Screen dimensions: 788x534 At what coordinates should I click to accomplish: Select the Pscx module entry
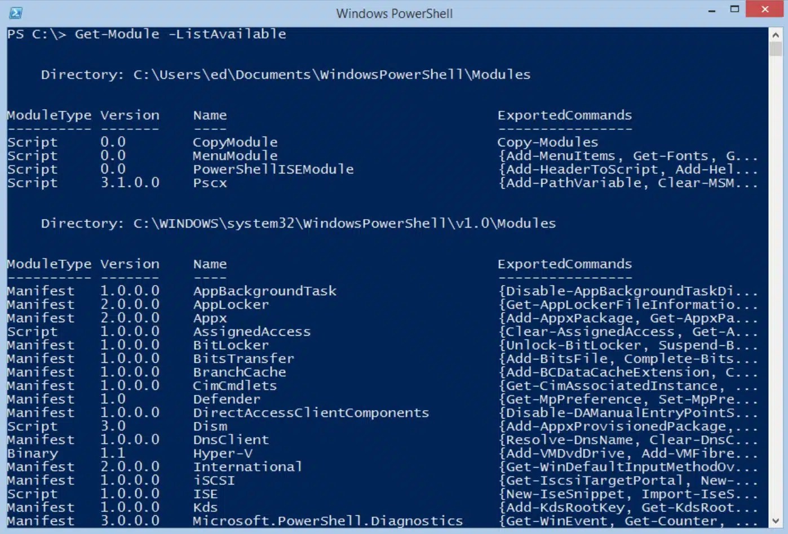click(x=211, y=183)
